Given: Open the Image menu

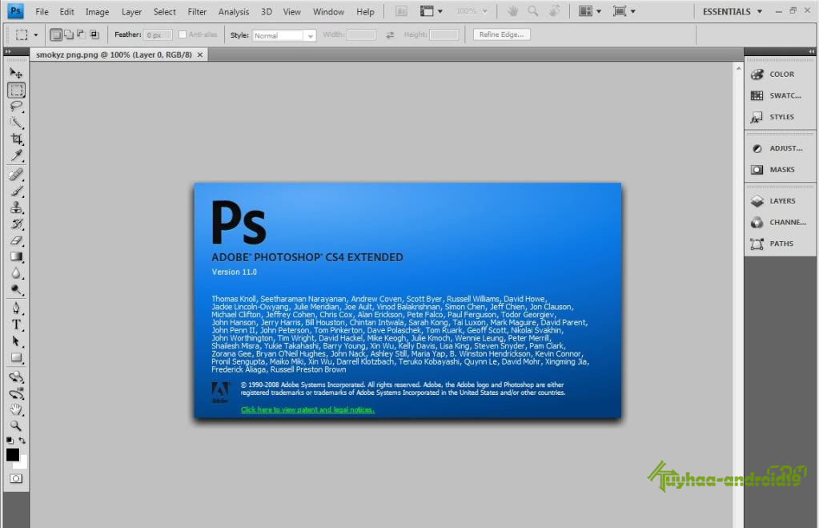Looking at the screenshot, I should point(97,11).
